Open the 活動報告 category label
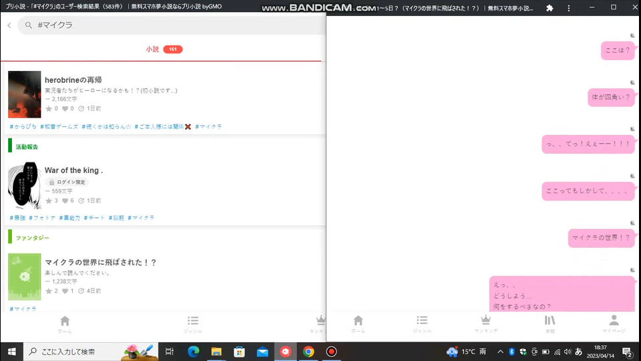The height and width of the screenshot is (361, 641). [27, 147]
